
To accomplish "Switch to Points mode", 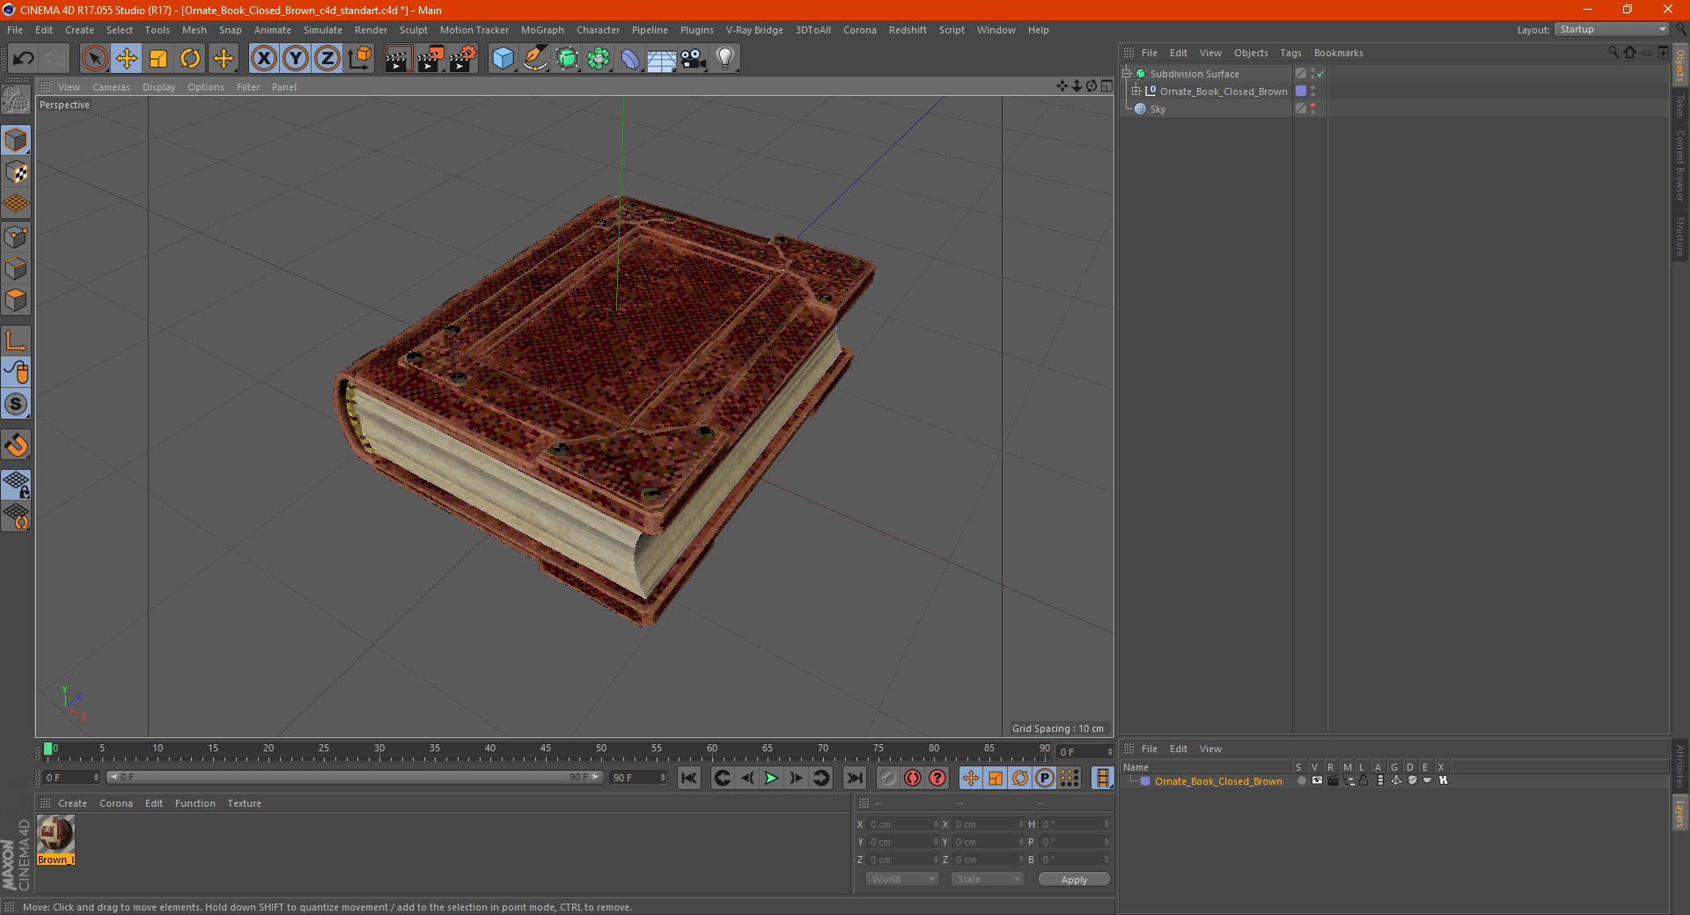I will pyautogui.click(x=16, y=237).
